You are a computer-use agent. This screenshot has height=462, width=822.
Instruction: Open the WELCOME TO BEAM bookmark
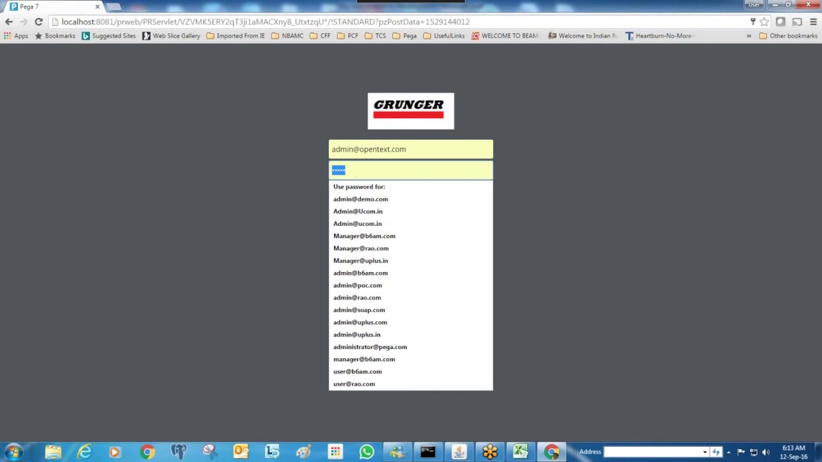(x=505, y=36)
